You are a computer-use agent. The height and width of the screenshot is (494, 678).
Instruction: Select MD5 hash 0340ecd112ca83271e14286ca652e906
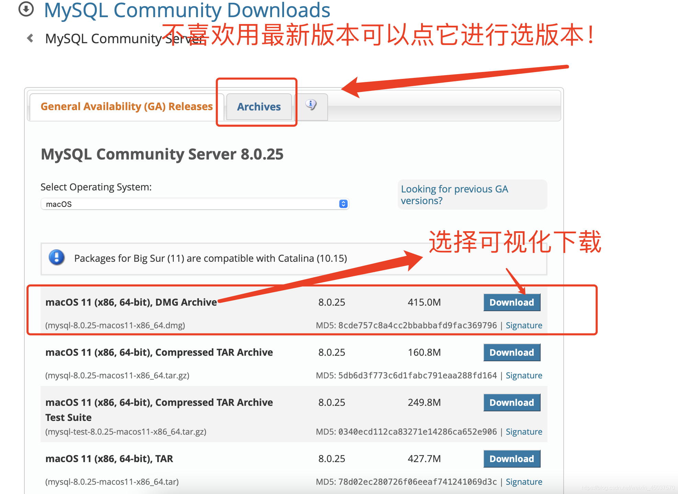pos(417,432)
